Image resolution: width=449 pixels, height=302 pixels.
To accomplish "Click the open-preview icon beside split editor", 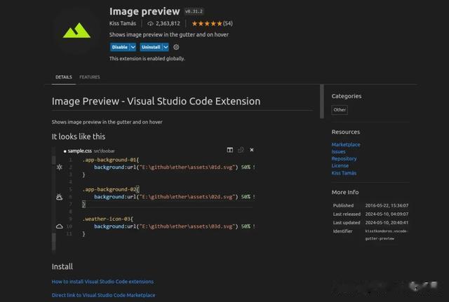I will (241, 150).
